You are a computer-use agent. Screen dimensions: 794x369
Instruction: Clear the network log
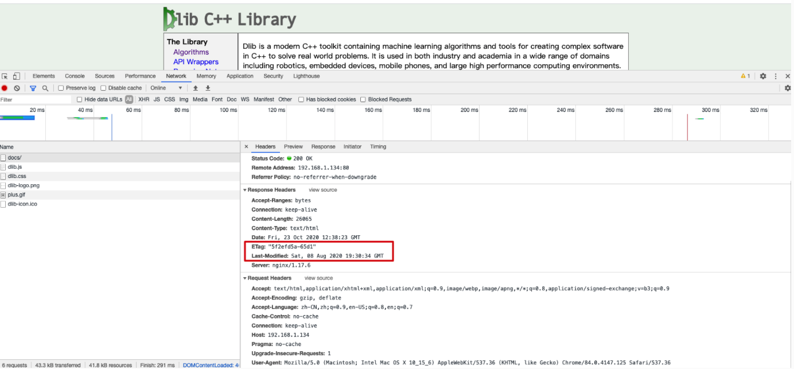(x=17, y=88)
